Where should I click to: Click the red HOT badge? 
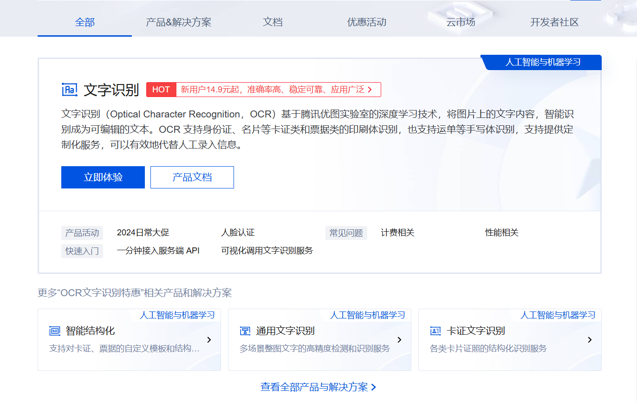click(161, 90)
